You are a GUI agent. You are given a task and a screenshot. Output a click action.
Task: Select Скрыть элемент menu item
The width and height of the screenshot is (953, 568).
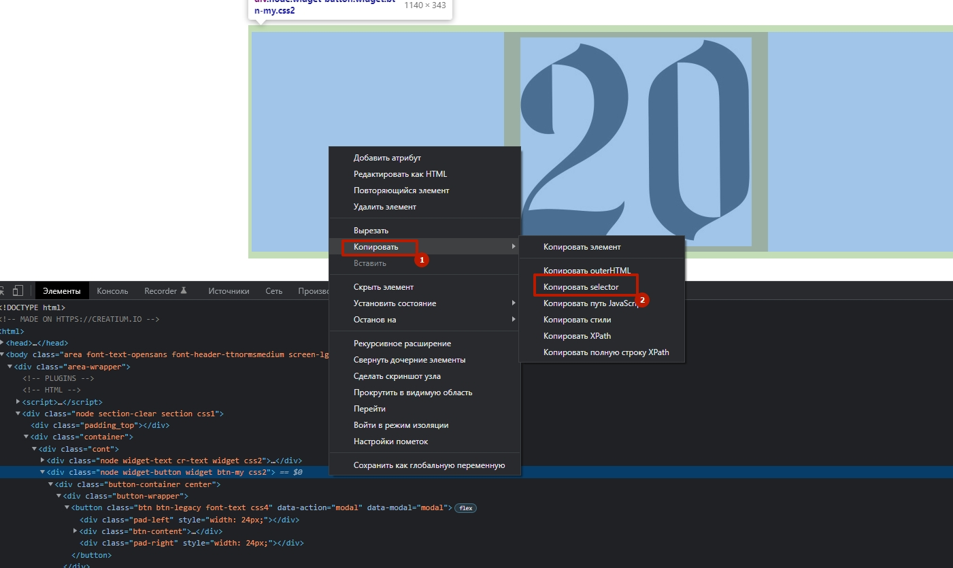coord(425,287)
